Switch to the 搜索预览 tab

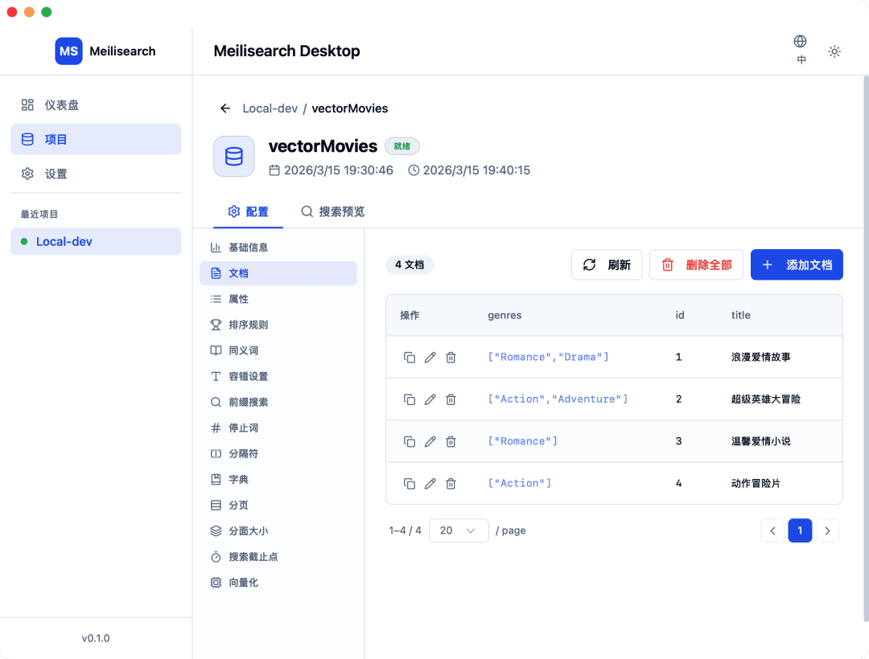(x=333, y=212)
